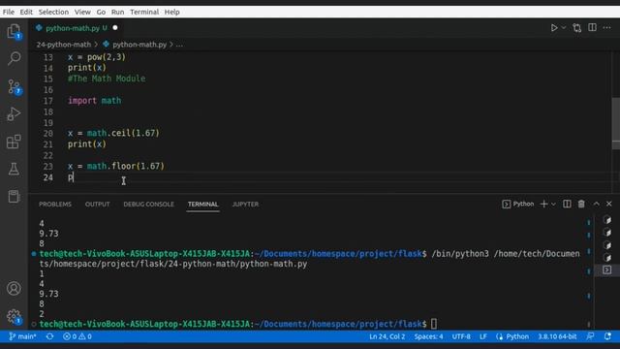This screenshot has height=349, width=620.
Task: Open the File menu
Action: [x=9, y=12]
